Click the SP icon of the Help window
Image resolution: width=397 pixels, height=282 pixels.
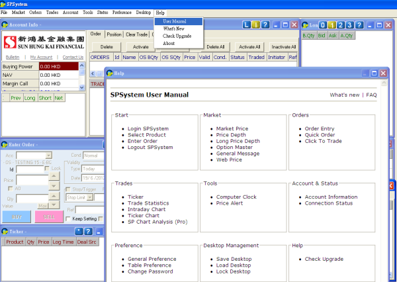[x=110, y=73]
